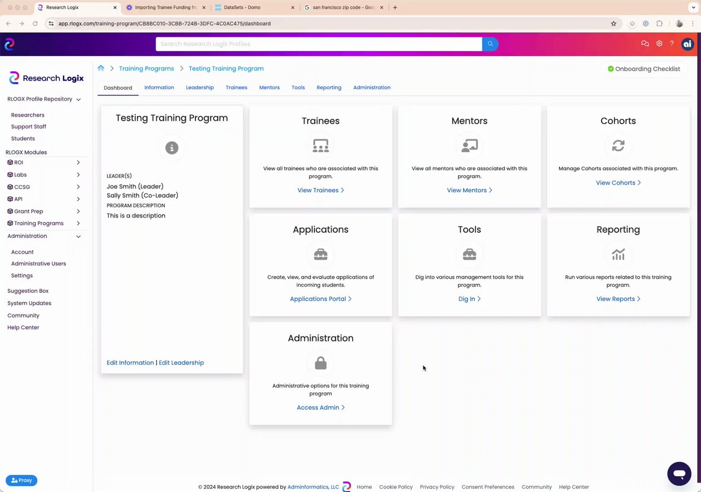Image resolution: width=701 pixels, height=492 pixels.
Task: Click the View Trainees link
Action: click(x=320, y=190)
